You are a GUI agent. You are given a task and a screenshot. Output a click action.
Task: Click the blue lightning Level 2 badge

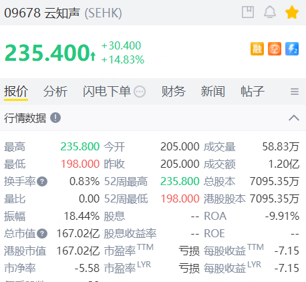point(292,49)
